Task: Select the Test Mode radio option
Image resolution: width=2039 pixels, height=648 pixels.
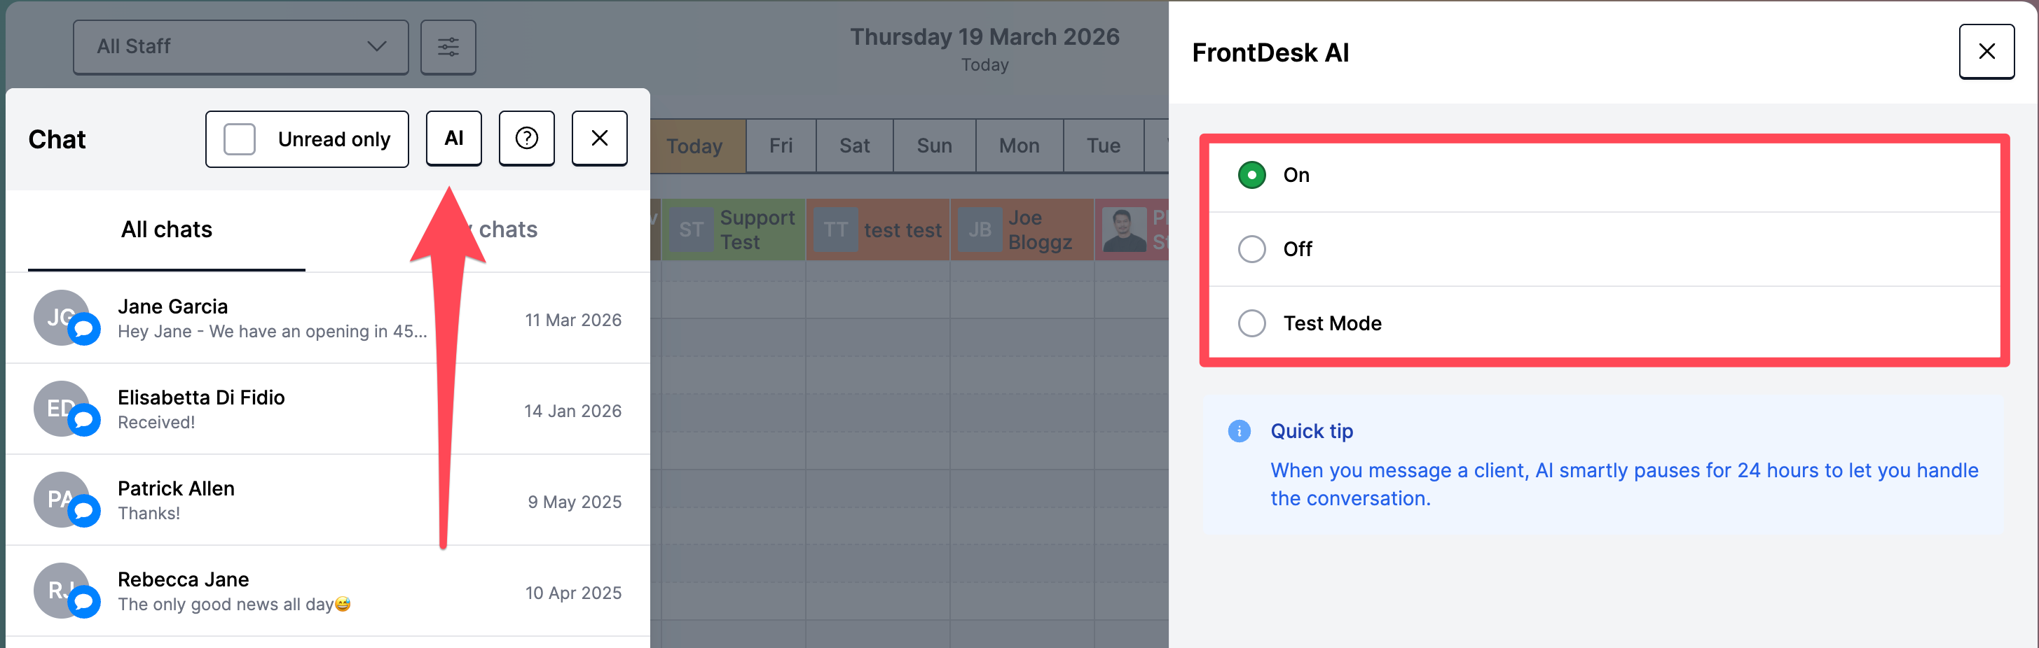Action: tap(1251, 323)
